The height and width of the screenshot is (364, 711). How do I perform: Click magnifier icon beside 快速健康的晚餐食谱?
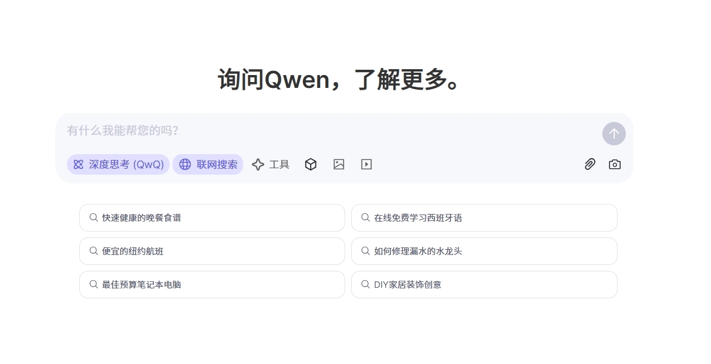[x=93, y=217]
